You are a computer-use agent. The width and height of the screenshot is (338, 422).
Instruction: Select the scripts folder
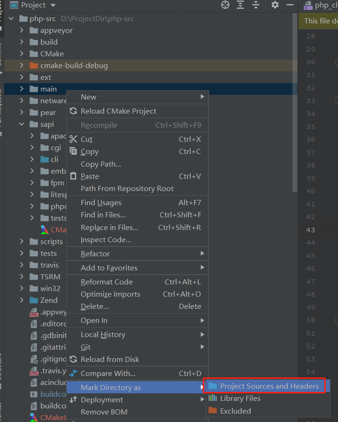(46, 242)
